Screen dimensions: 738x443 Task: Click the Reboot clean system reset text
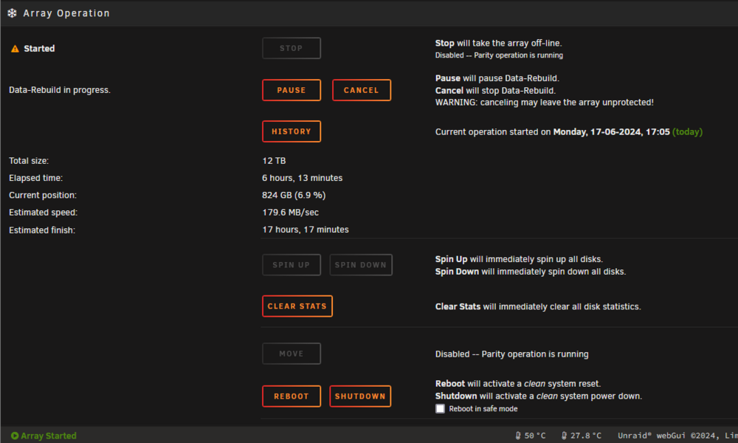pyautogui.click(x=518, y=384)
